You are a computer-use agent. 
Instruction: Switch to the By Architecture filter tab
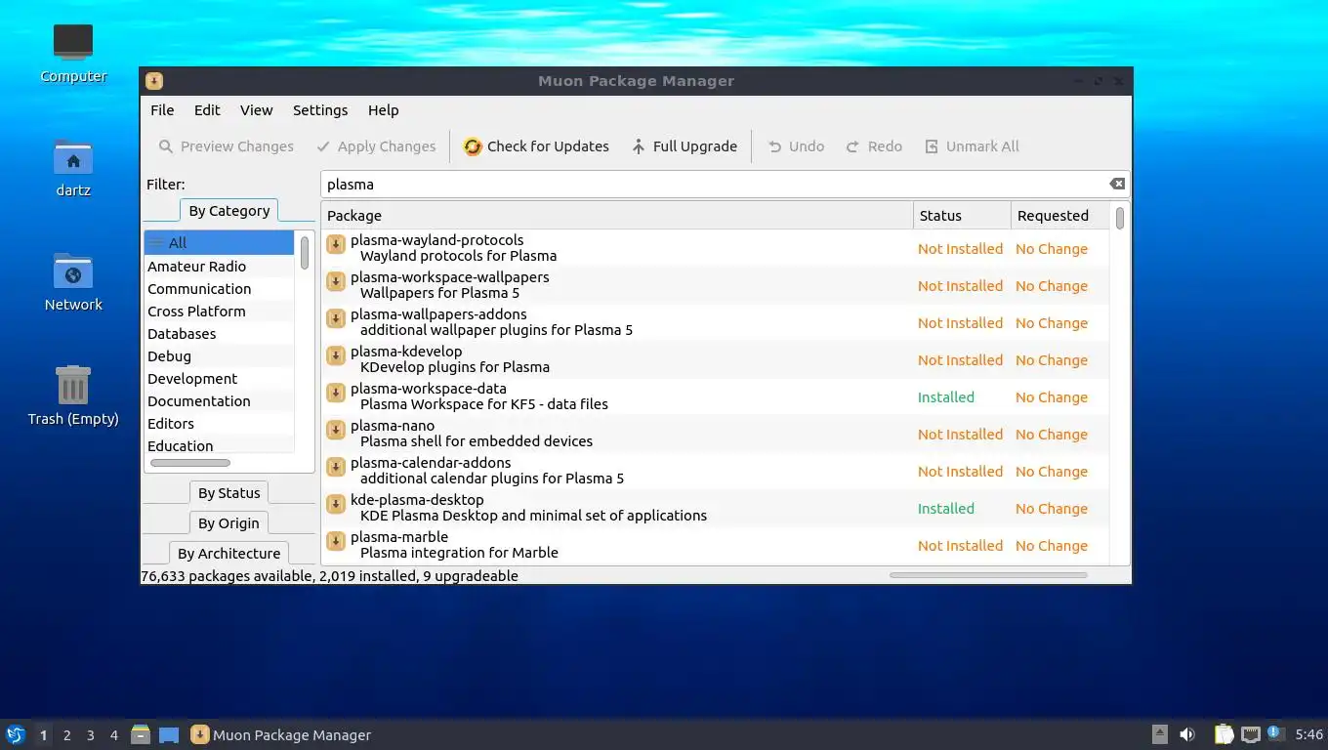pos(229,554)
